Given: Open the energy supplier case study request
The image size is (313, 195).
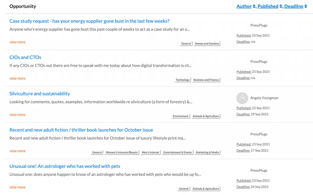Looking at the screenshot, I should pyautogui.click(x=89, y=21).
